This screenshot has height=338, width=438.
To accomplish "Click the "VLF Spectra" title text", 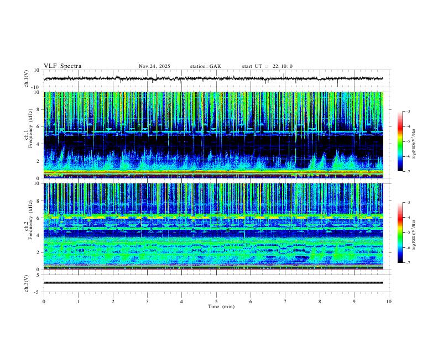I will point(62,66).
